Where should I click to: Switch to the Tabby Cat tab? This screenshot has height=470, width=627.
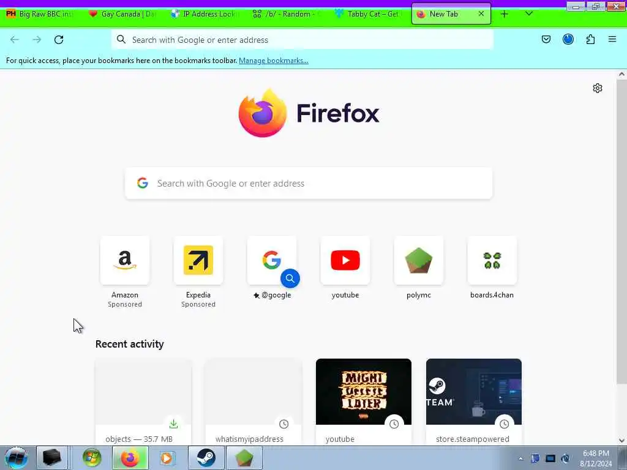[368, 14]
